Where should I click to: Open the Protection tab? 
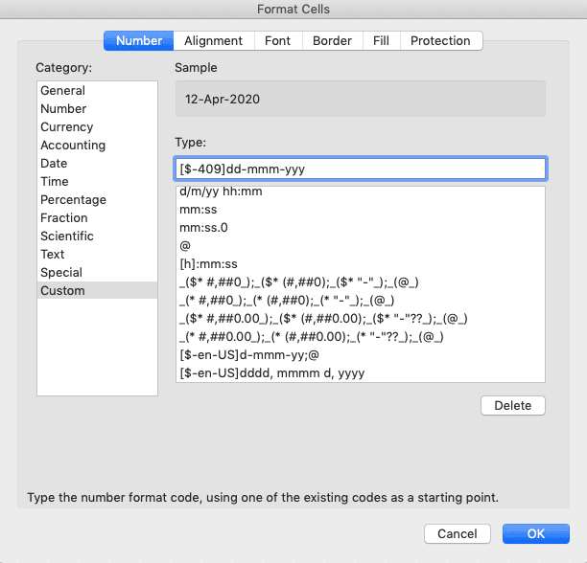click(440, 41)
